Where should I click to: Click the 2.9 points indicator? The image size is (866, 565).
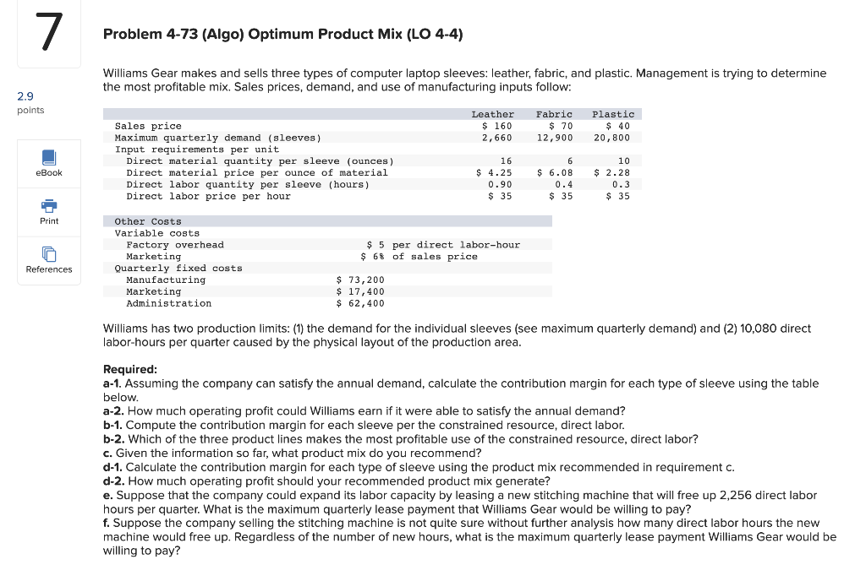[31, 101]
